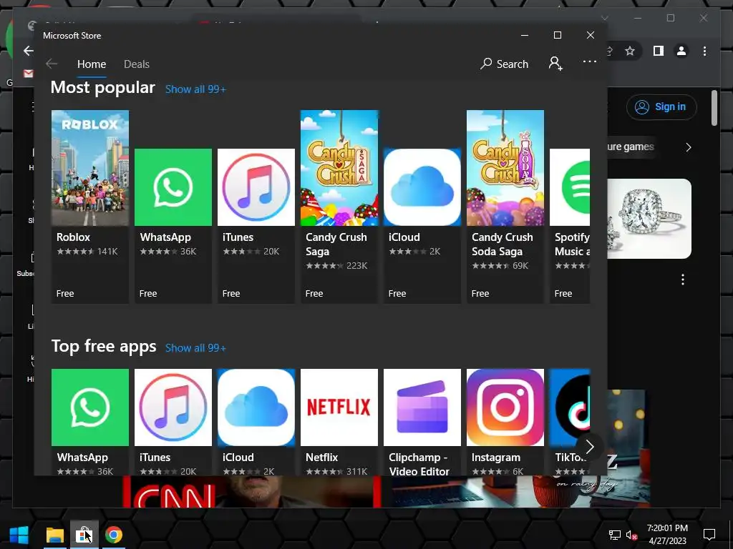The image size is (733, 549).
Task: Open iCloud icon in Top free apps
Action: (256, 407)
